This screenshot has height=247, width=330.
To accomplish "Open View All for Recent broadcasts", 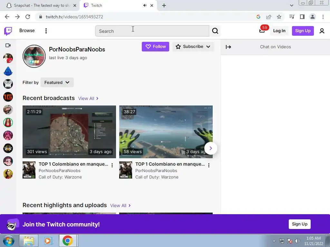I will click(x=88, y=98).
